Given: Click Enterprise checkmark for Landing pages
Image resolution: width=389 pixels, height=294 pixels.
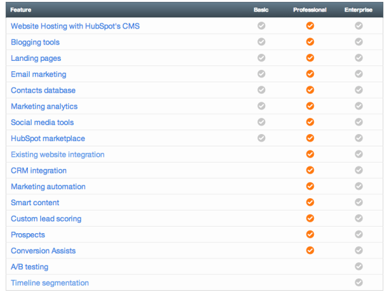Looking at the screenshot, I should [x=359, y=58].
